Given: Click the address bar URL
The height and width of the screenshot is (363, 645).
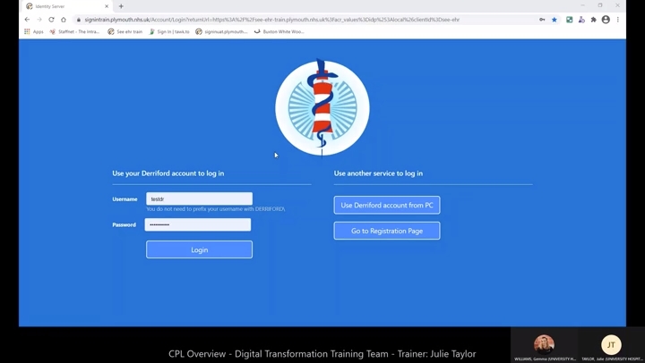Looking at the screenshot, I should click(x=271, y=20).
